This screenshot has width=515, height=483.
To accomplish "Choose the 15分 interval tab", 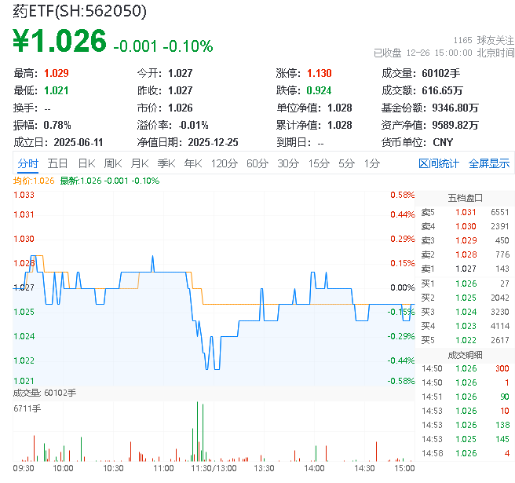I will click(x=319, y=163).
